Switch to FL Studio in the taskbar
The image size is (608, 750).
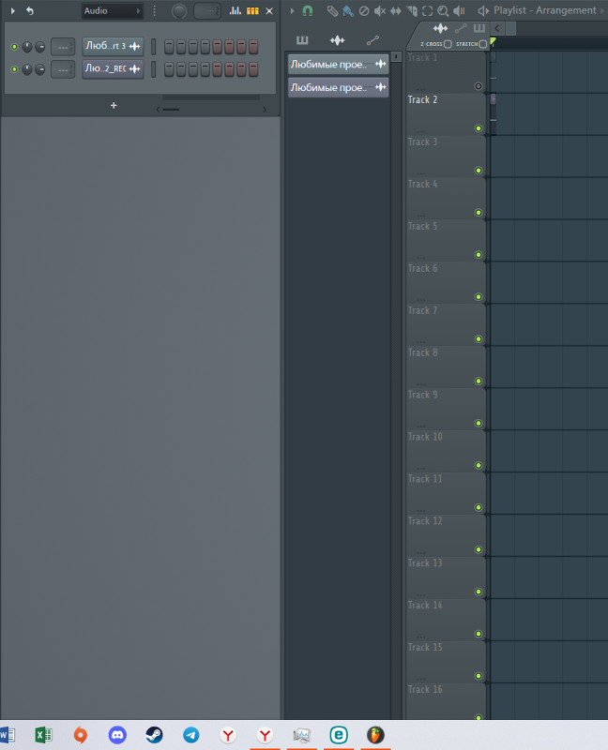click(x=375, y=735)
